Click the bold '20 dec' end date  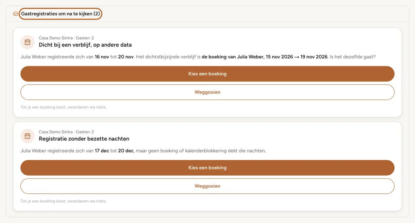coord(126,151)
